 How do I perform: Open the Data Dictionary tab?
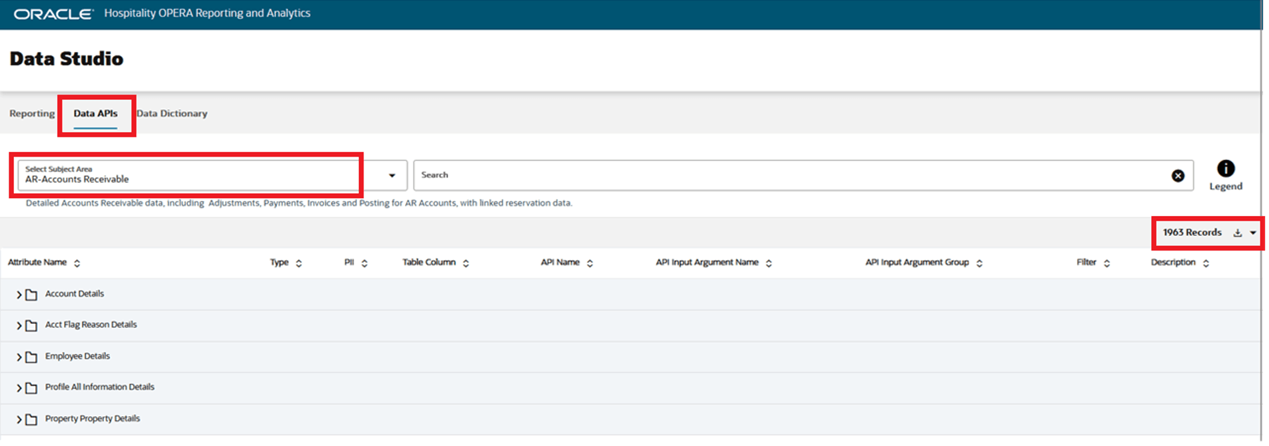point(172,114)
